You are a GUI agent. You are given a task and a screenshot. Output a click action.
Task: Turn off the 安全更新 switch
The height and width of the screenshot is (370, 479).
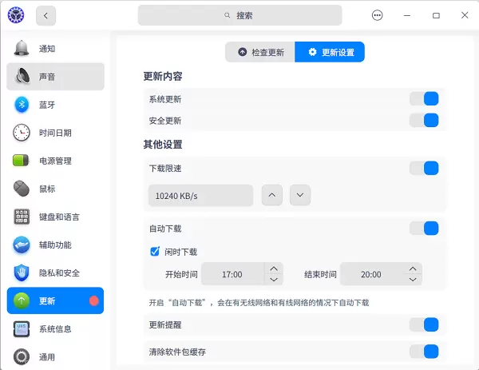tap(424, 121)
